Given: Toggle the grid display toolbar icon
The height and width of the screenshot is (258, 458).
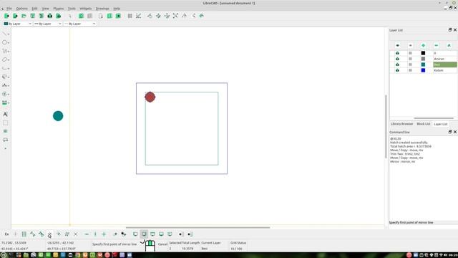Looking at the screenshot, I should [x=130, y=16].
